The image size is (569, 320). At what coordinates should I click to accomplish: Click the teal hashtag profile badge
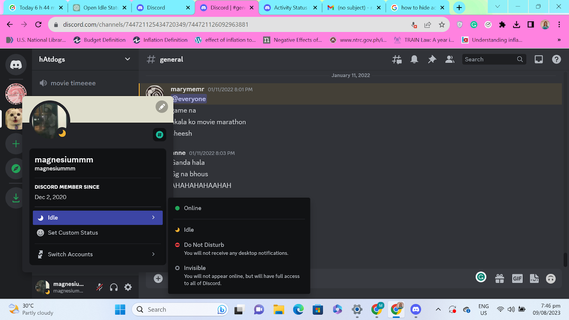[x=160, y=135]
